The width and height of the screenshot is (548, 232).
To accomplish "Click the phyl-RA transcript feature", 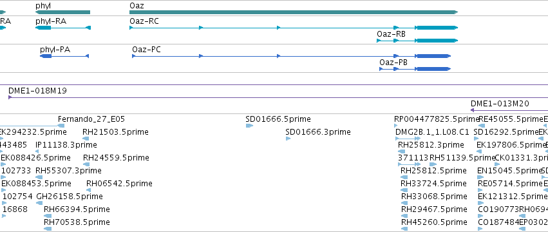I will tap(63, 28).
